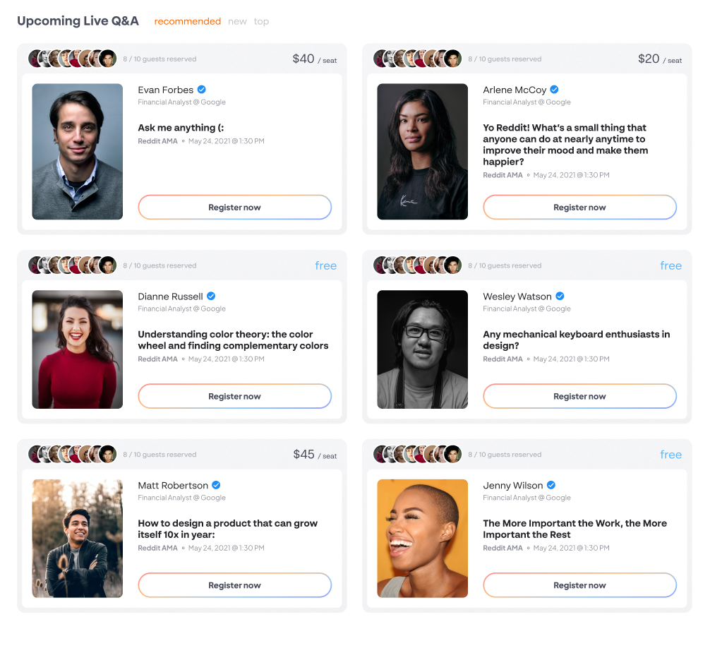Click verified checkmark next to Jenny Wilson

(551, 485)
